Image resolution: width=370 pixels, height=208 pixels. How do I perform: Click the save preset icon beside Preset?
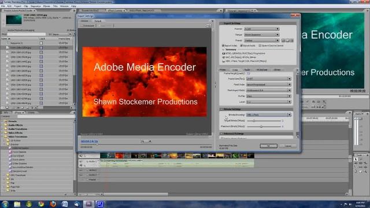pos(283,40)
